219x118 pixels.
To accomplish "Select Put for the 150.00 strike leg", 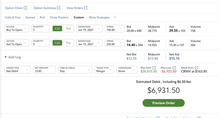I will click(68, 28).
